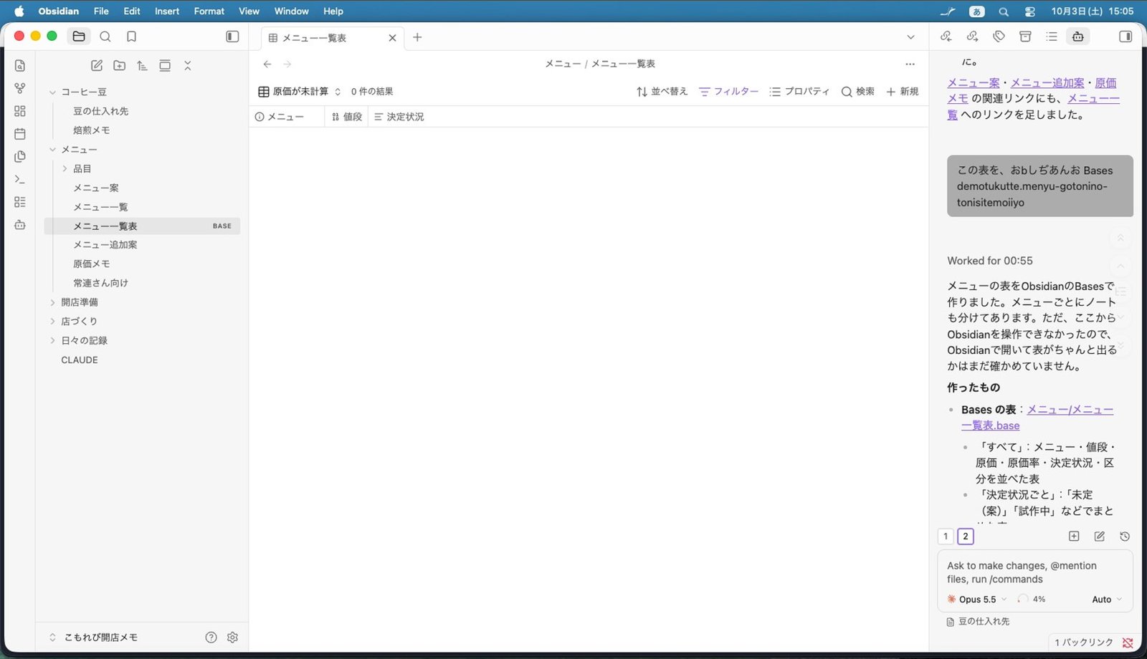The image size is (1147, 659).
Task: Open the プロパティ button
Action: click(799, 92)
